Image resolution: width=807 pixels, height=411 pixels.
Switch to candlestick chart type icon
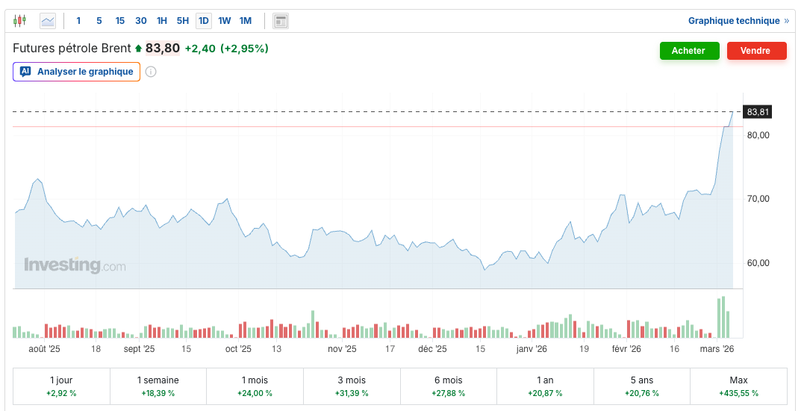coord(20,21)
